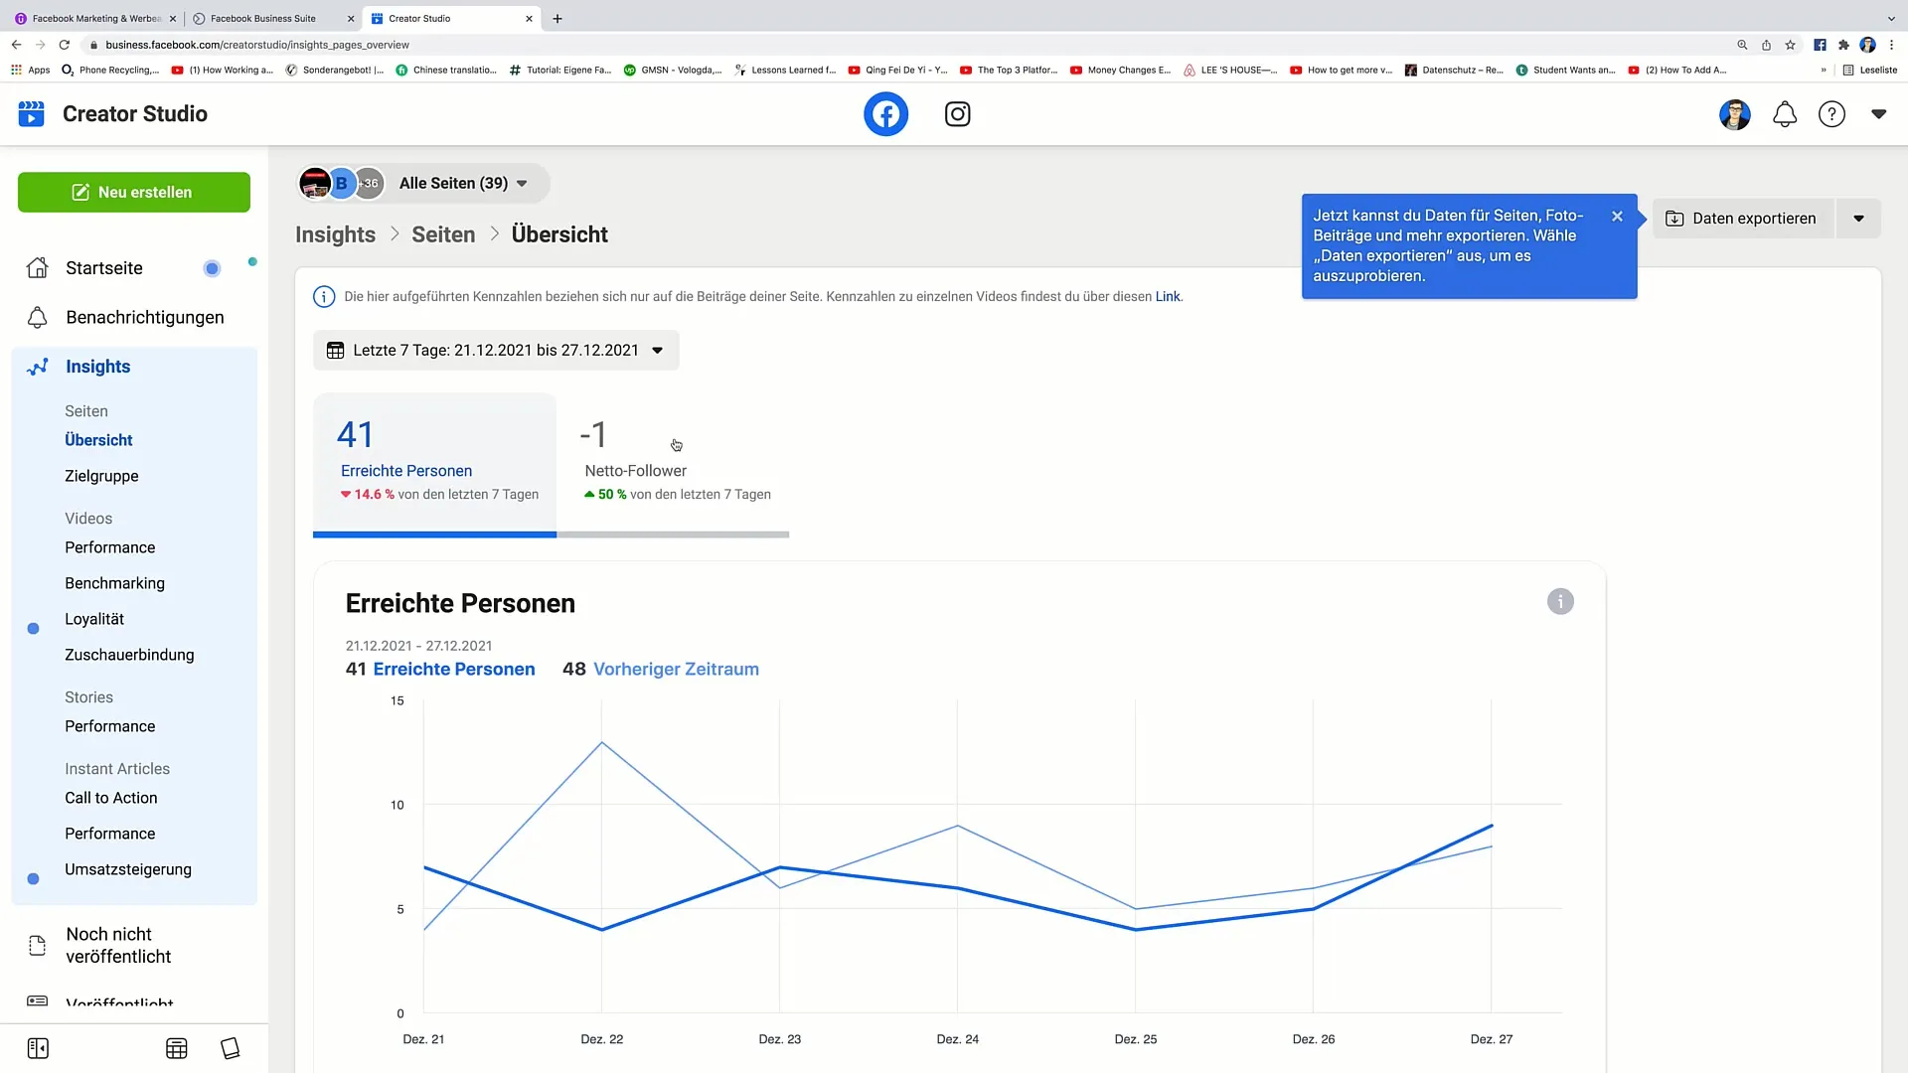Image resolution: width=1908 pixels, height=1073 pixels.
Task: Click the Neu erstellen pencil icon
Action: (81, 193)
